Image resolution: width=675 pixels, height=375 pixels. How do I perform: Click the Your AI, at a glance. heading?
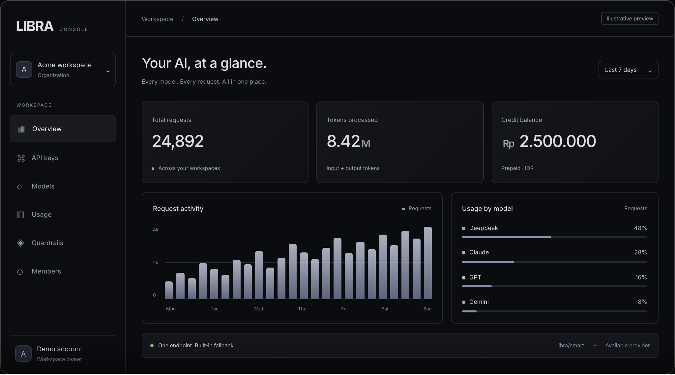[204, 63]
